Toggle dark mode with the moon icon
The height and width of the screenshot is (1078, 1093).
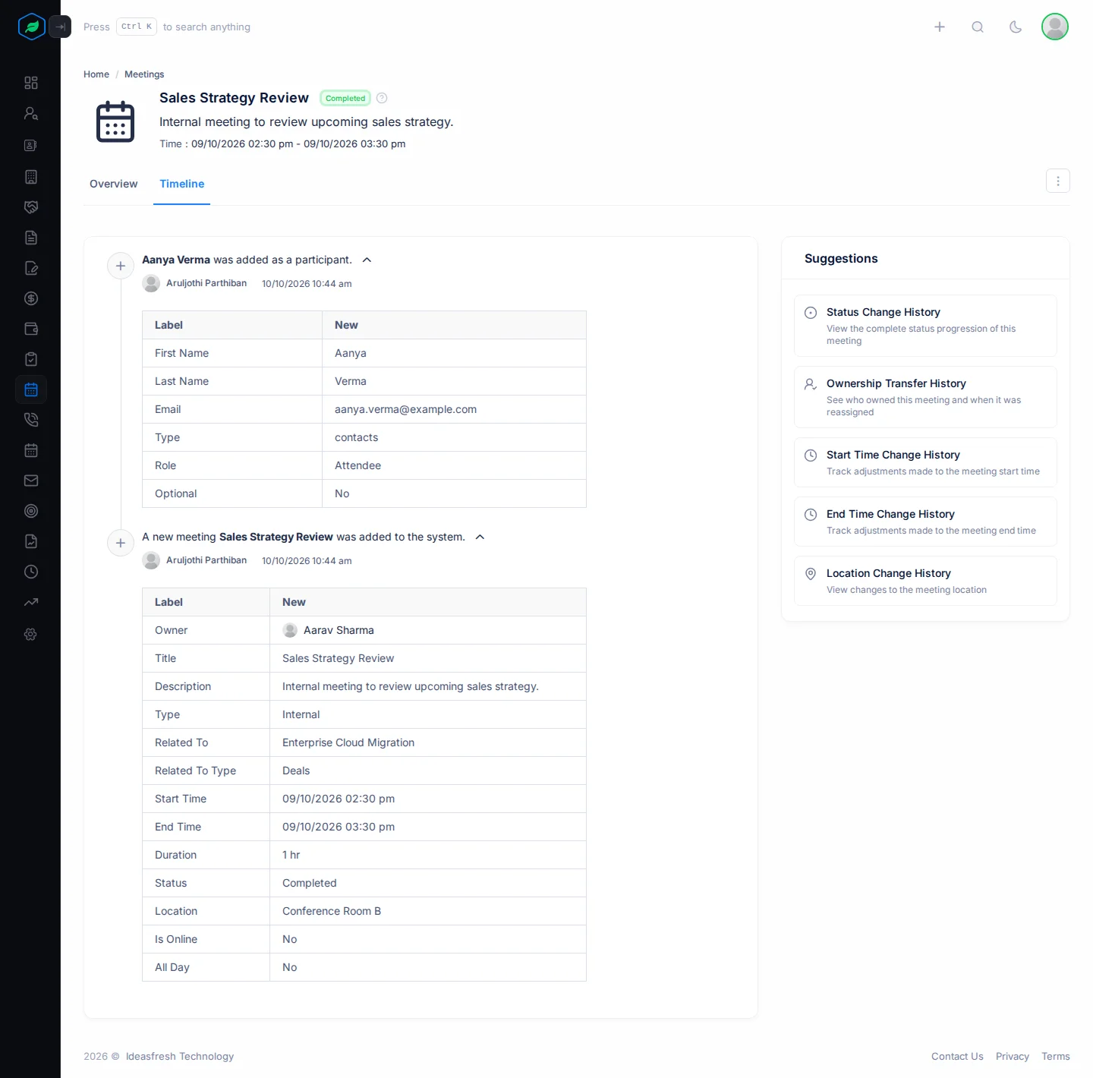[1016, 27]
